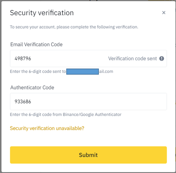This screenshot has height=173, width=176.
Task: Place cursor in the 933686 authenticator code
Action: (23, 101)
